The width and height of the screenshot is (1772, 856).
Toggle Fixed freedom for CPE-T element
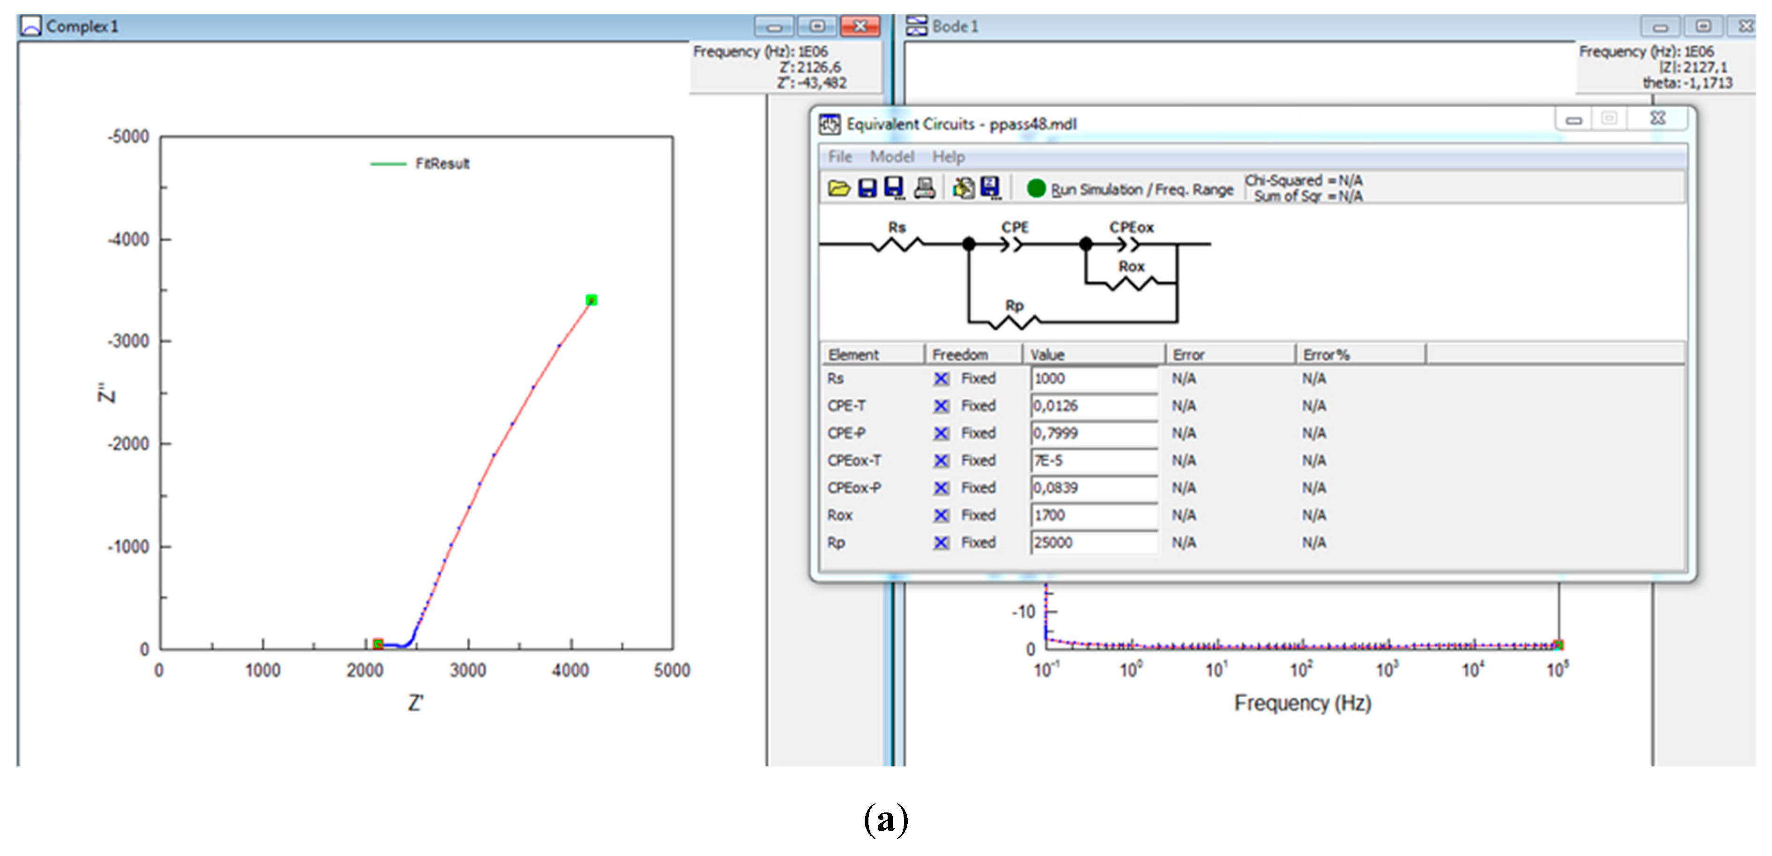coord(941,406)
